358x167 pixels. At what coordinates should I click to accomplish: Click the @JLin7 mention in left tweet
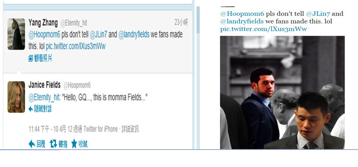pyautogui.click(x=98, y=35)
